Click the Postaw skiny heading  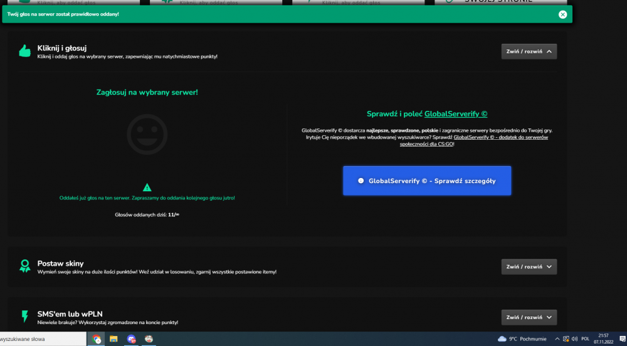click(x=60, y=264)
